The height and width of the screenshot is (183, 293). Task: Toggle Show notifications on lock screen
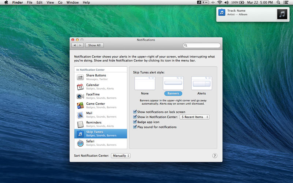click(135, 112)
